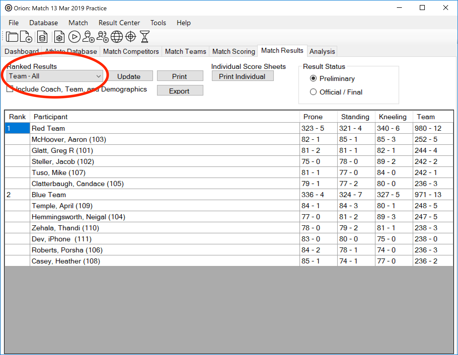Viewport: 458px width, 355px height.
Task: Click the new document plus icon
Action: pyautogui.click(x=26, y=37)
